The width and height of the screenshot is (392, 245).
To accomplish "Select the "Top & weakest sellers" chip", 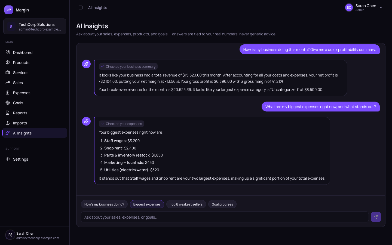I will (186, 204).
